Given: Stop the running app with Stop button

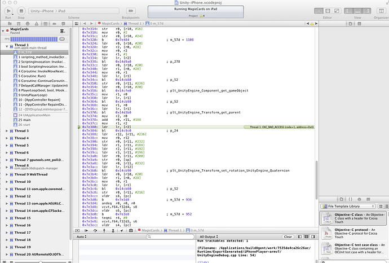Looking at the screenshot, I should click(x=21, y=11).
